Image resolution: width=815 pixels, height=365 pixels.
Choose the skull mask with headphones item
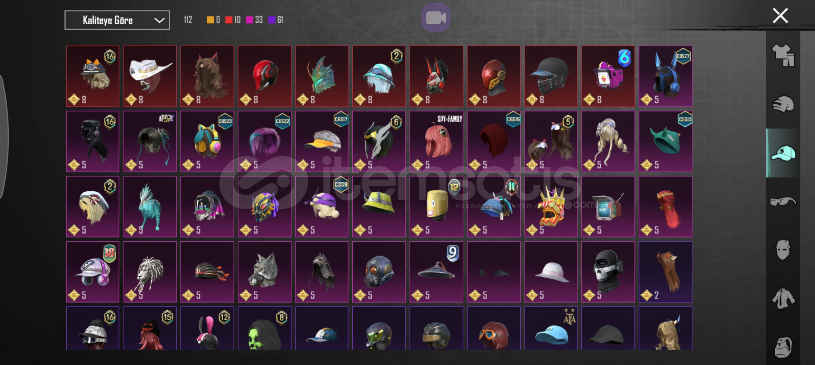click(x=608, y=272)
